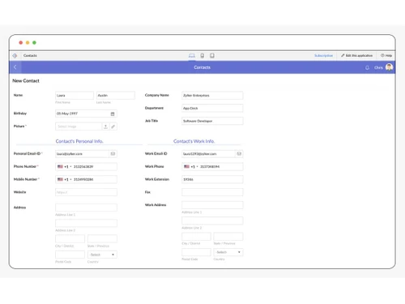
Task: Click Work Address State / Province field
Action: click(228, 237)
